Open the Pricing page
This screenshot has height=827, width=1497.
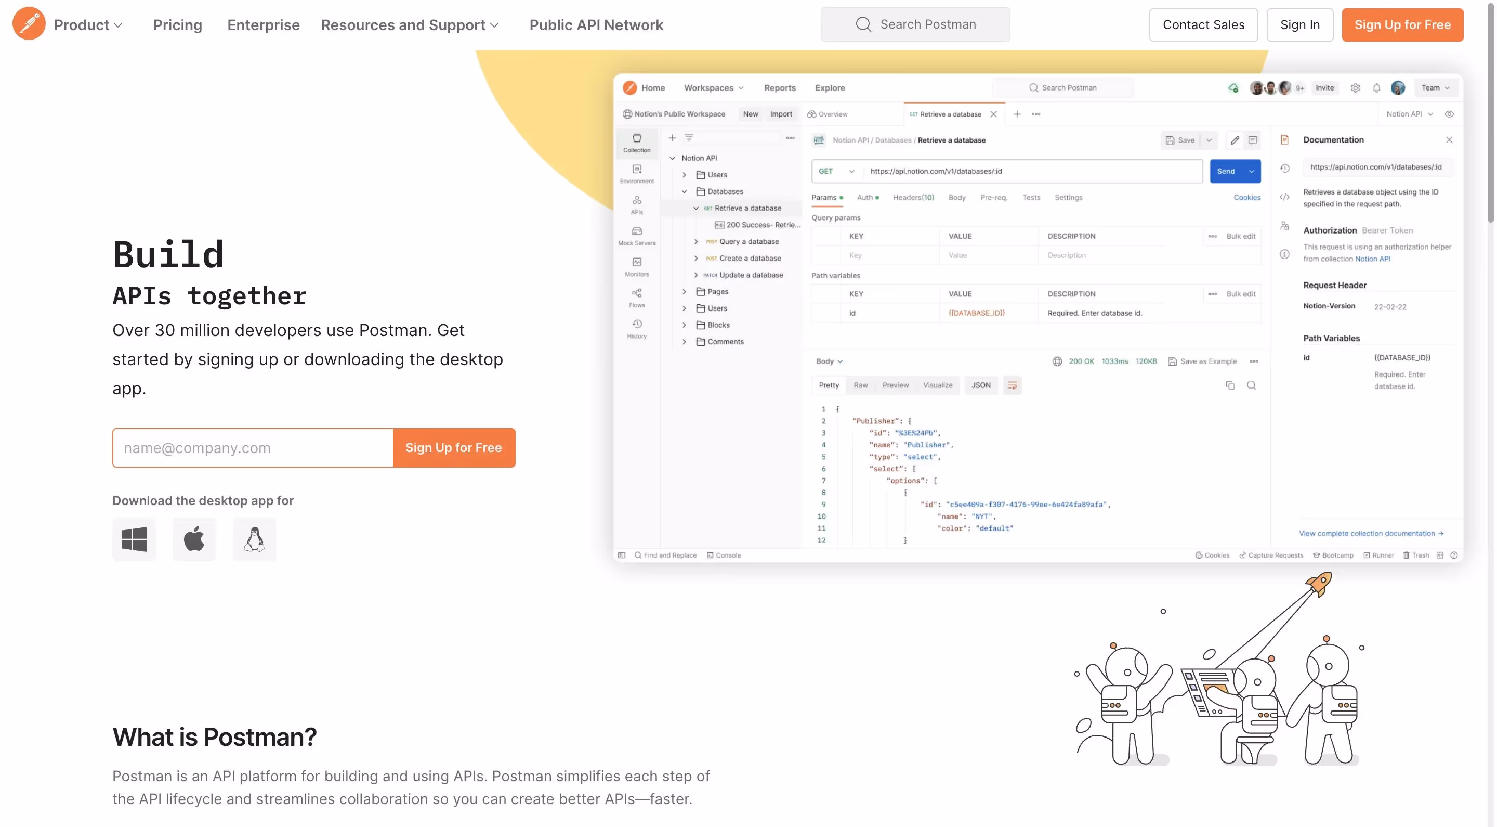click(177, 25)
